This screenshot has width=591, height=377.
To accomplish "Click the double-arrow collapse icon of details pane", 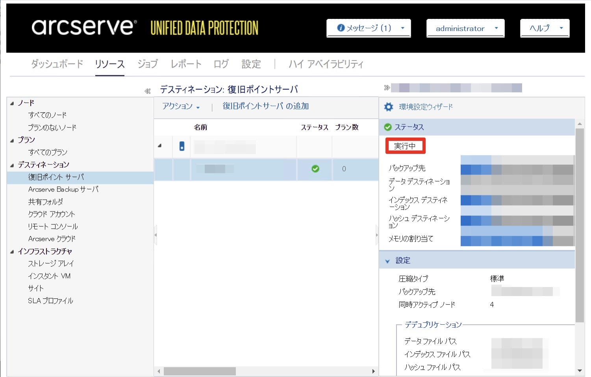I will 387,88.
